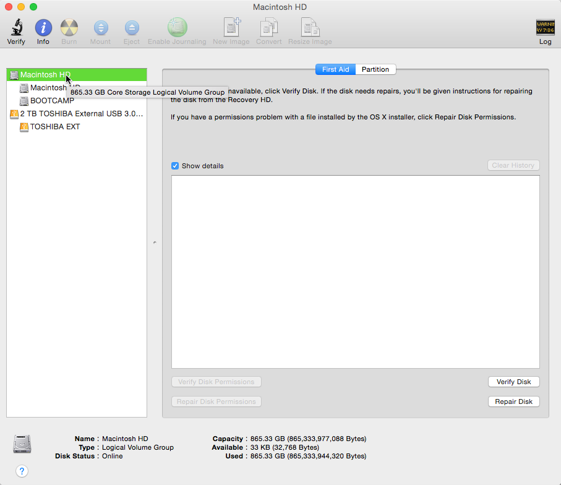561x485 pixels.
Task: Click the TOSHIBA EXT orange drive icon
Action: [24, 127]
